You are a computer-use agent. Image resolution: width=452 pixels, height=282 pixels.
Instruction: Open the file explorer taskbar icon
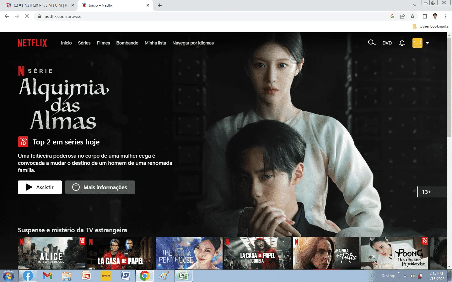(67, 276)
